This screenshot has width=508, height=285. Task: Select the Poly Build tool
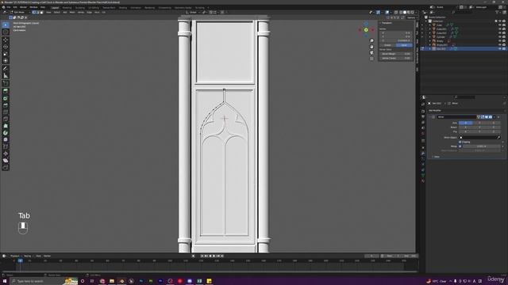coord(6,126)
